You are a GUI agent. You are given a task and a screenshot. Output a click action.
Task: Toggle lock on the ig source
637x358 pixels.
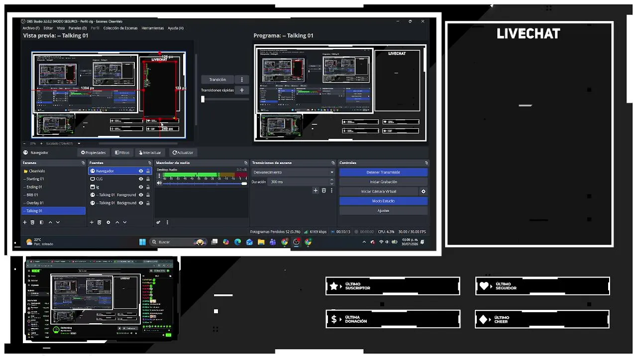(148, 187)
